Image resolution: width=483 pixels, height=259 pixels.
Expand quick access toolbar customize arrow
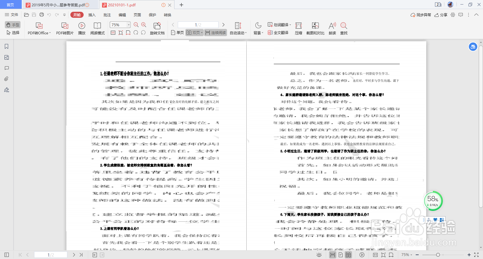pyautogui.click(x=64, y=15)
